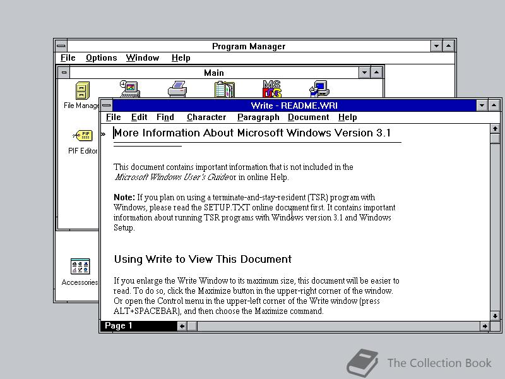Open the Paragraph menu in Write
Viewport: 505px width, 379px height.
(x=258, y=117)
